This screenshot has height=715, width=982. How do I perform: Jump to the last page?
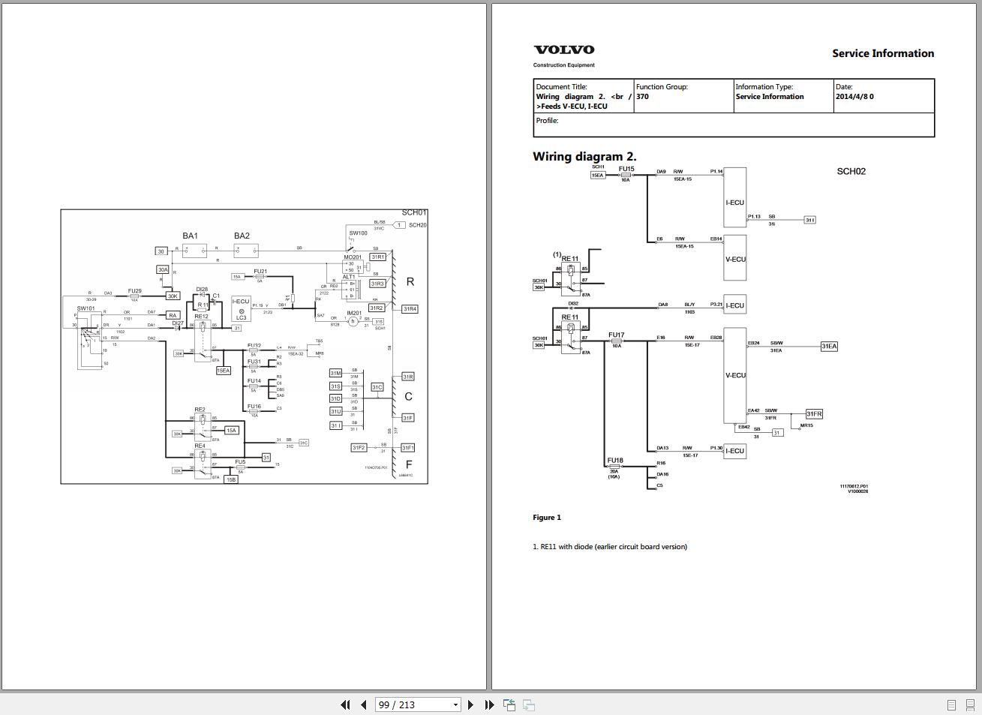tap(489, 704)
